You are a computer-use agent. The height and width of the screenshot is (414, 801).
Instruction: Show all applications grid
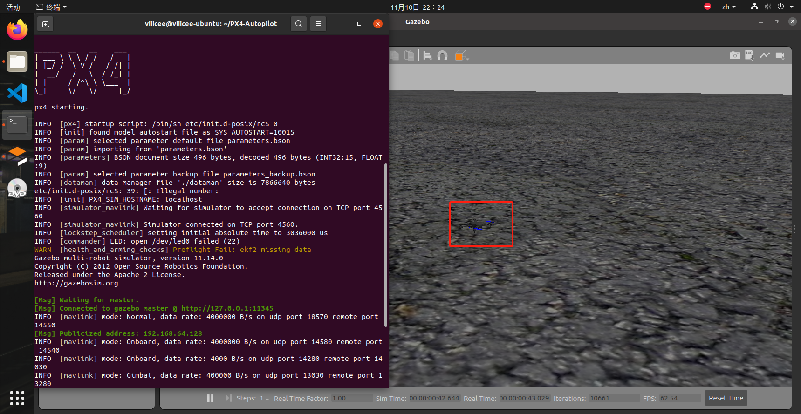click(17, 398)
